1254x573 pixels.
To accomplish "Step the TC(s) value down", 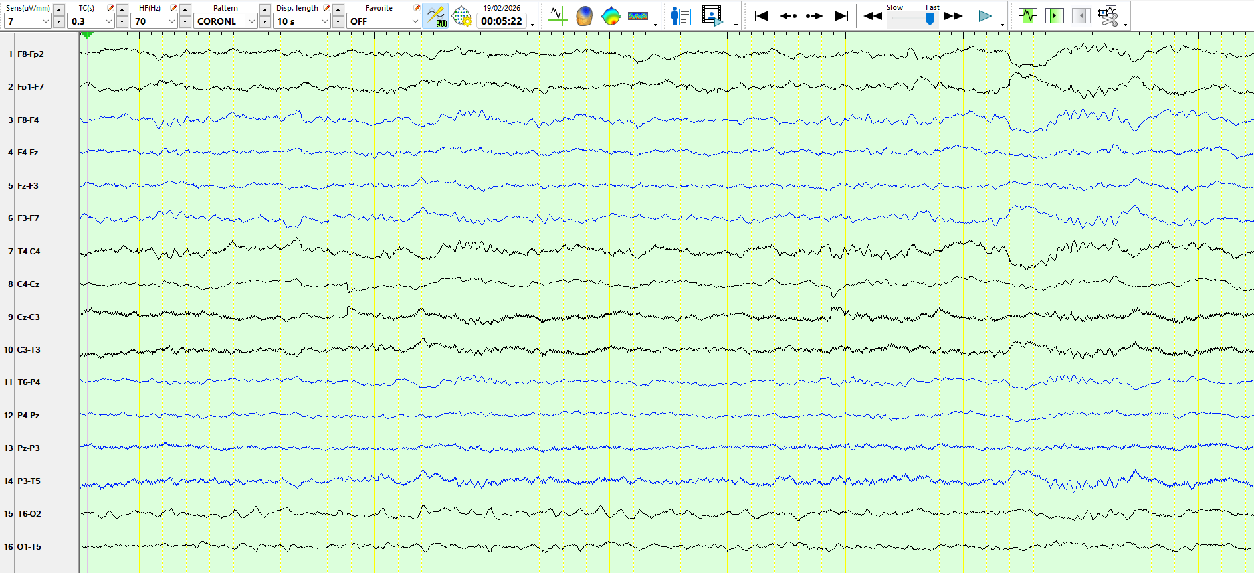I will pyautogui.click(x=122, y=22).
